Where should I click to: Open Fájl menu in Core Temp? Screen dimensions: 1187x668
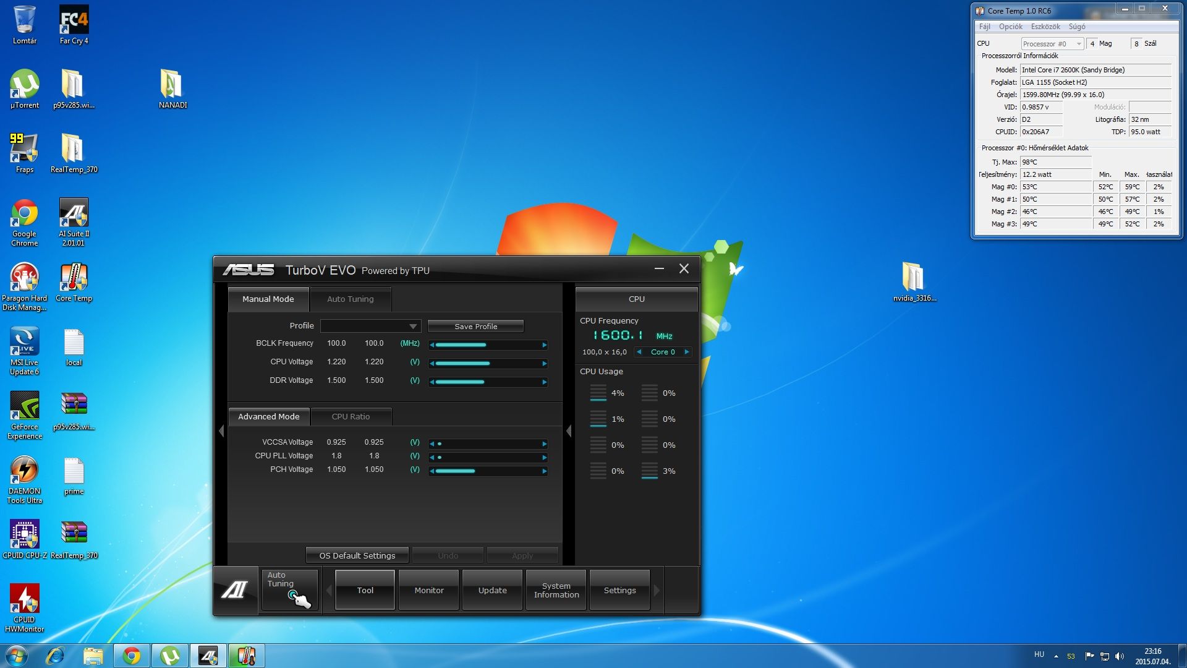click(985, 27)
